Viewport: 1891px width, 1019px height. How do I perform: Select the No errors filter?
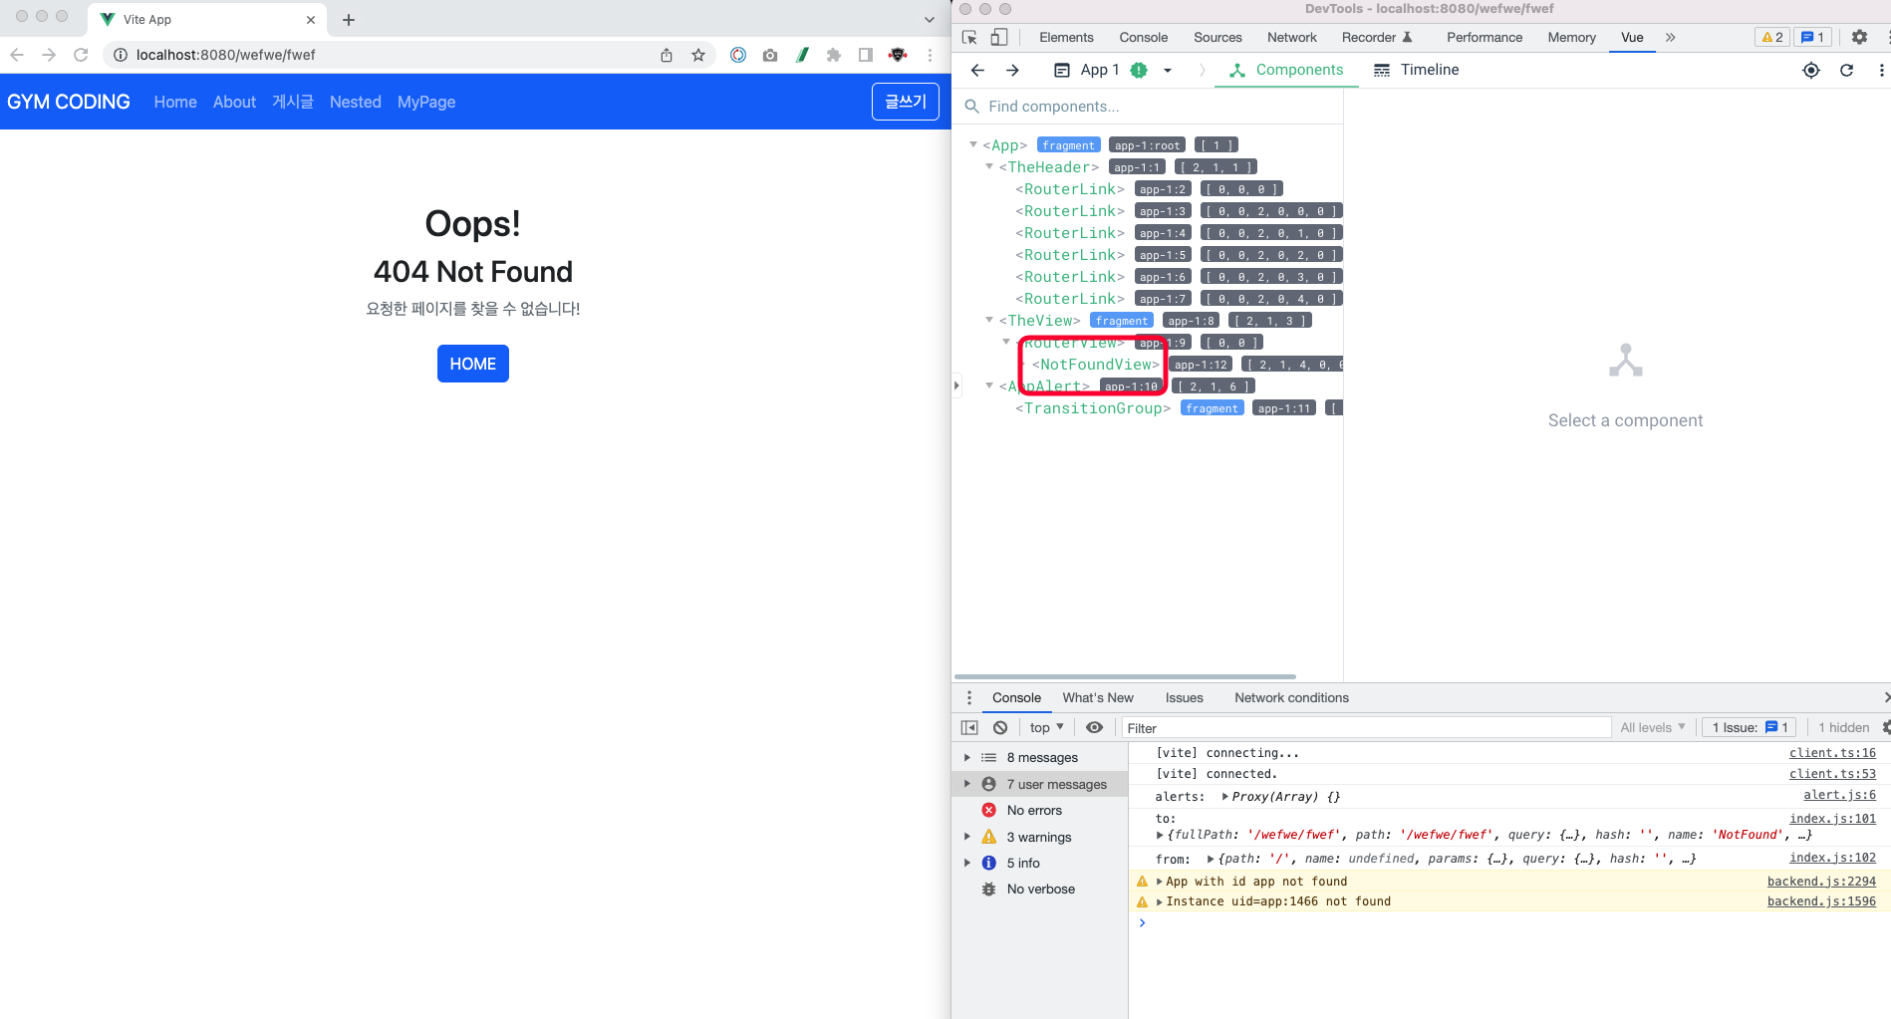1040,811
